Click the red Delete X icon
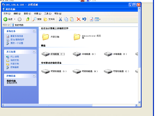 tap(79, 19)
